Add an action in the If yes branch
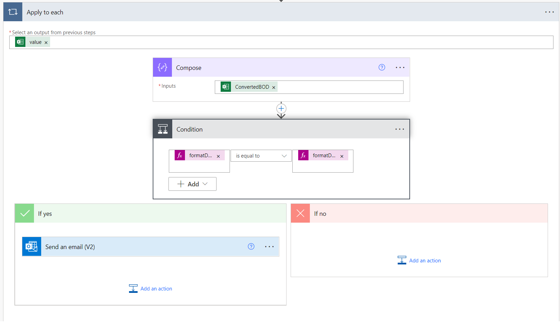560x323 pixels. pos(151,289)
